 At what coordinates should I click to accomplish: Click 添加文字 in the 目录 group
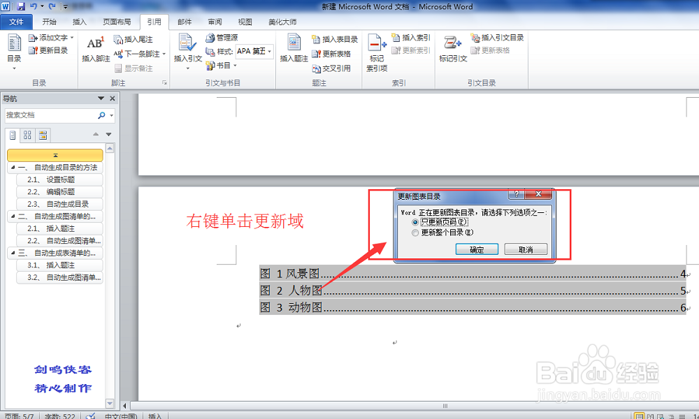(51, 38)
